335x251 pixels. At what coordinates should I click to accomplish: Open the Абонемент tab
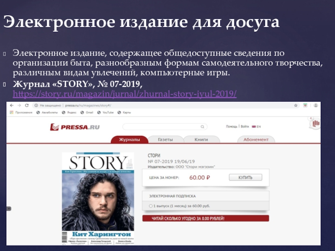(256, 139)
